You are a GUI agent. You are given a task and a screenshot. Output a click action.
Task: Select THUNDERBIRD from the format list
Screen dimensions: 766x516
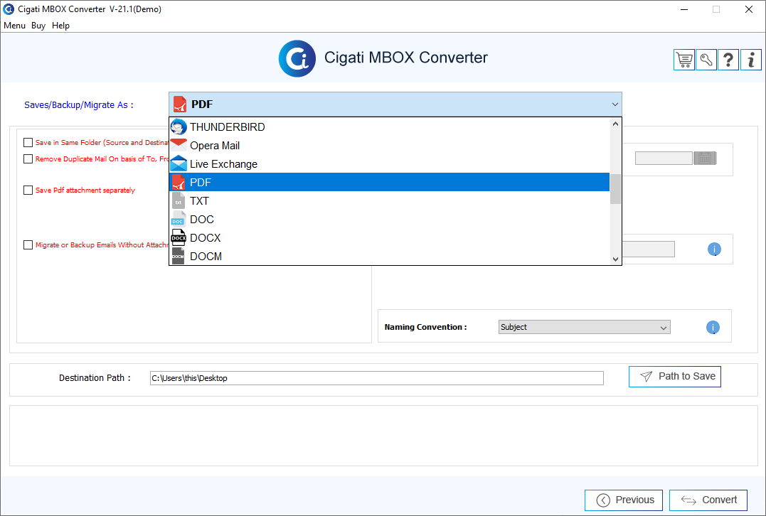tap(389, 127)
